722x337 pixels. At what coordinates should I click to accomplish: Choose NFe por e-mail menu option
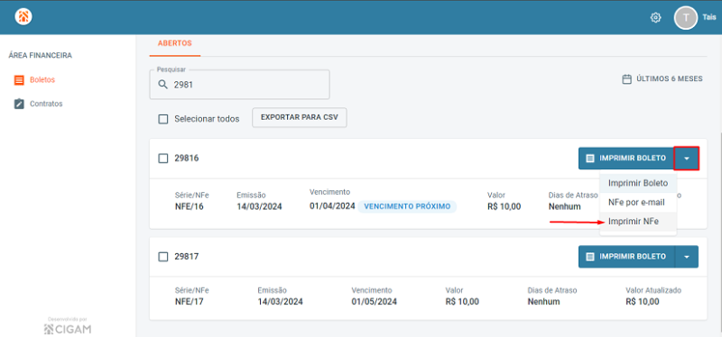(638, 203)
